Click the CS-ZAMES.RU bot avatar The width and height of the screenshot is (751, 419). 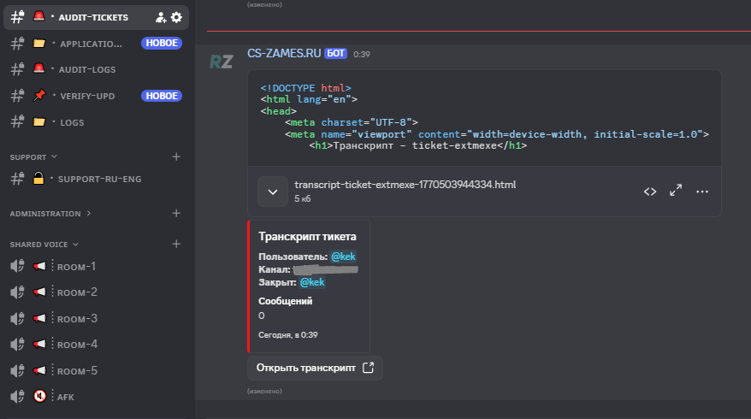tap(221, 61)
